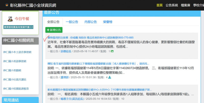204x103 pixels.
Task: Open 藥物濫用防治宣導 announcement title
Action: pos(91,38)
